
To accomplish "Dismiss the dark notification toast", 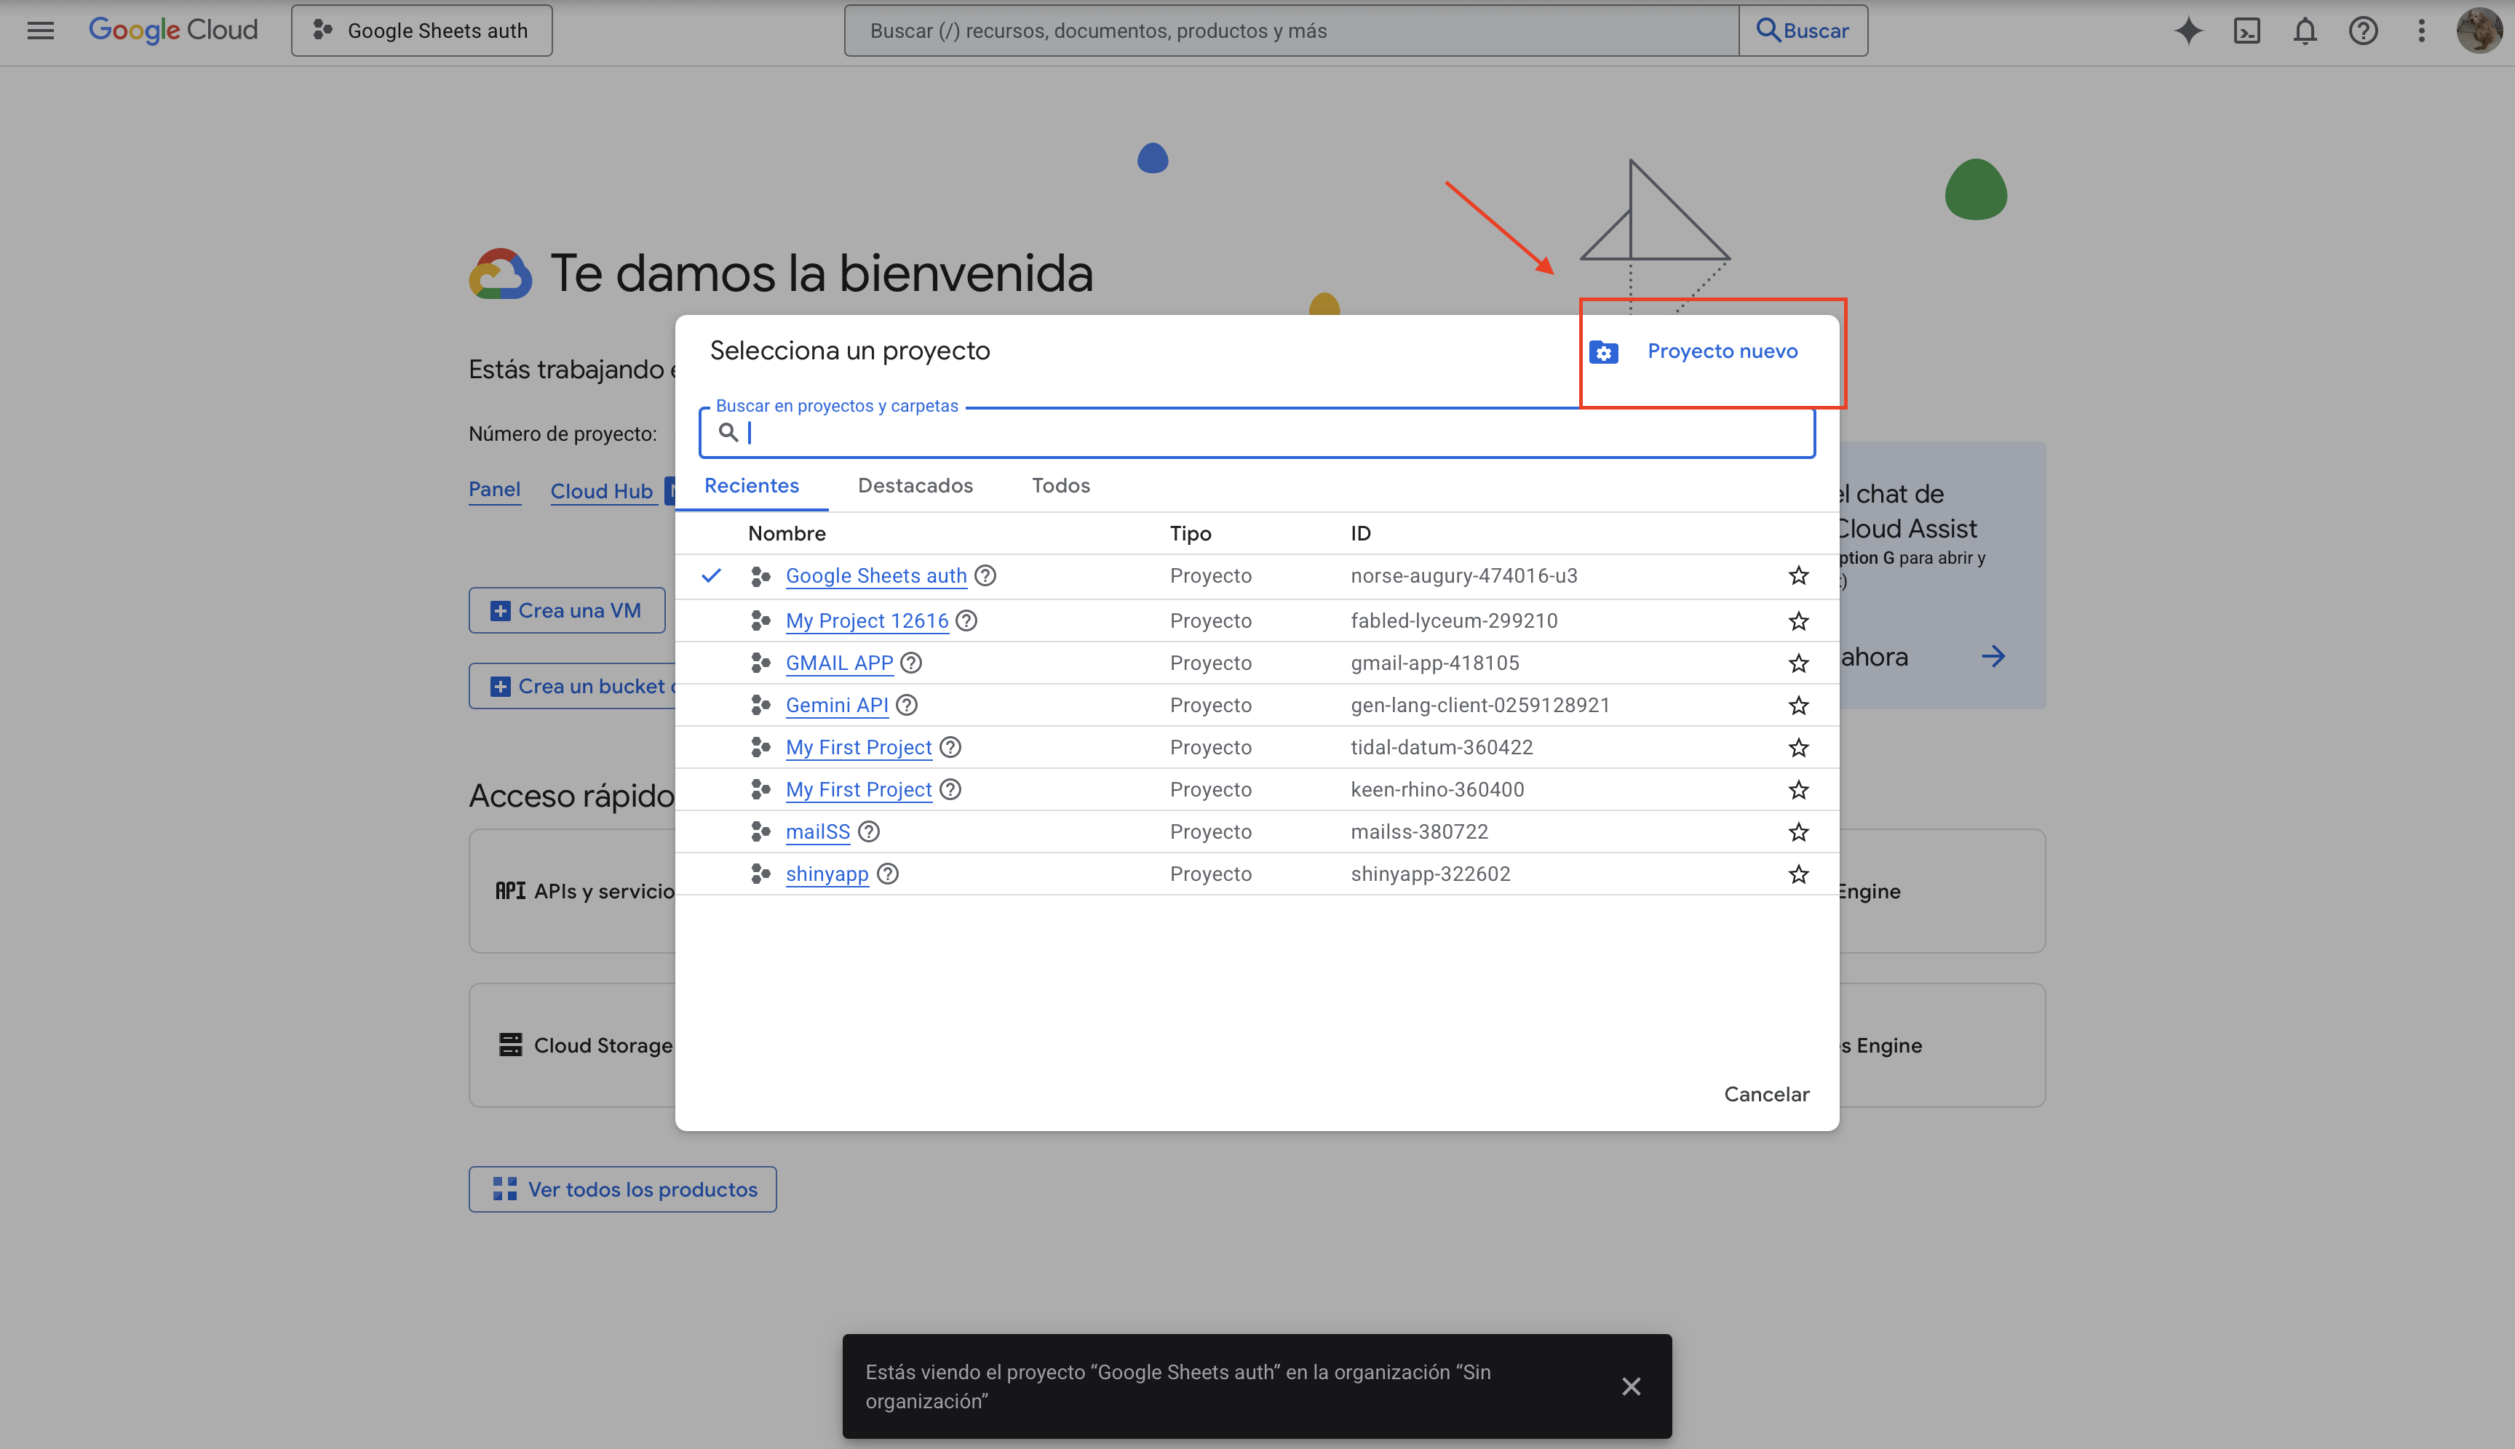I will click(x=1631, y=1386).
